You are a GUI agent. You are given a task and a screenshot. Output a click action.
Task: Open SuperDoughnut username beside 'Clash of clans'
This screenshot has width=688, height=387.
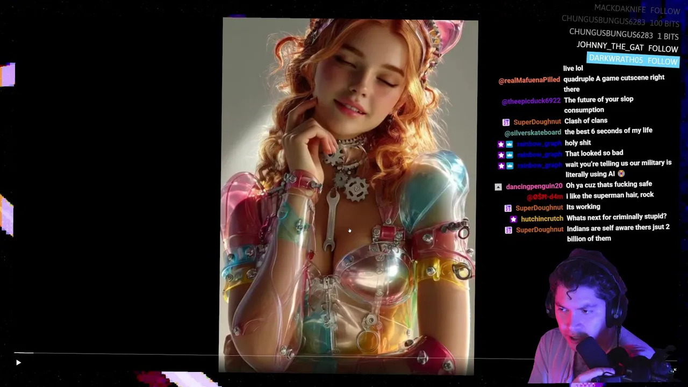(537, 122)
